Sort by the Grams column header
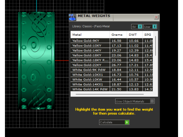This screenshot has width=183, height=137. click(118, 35)
